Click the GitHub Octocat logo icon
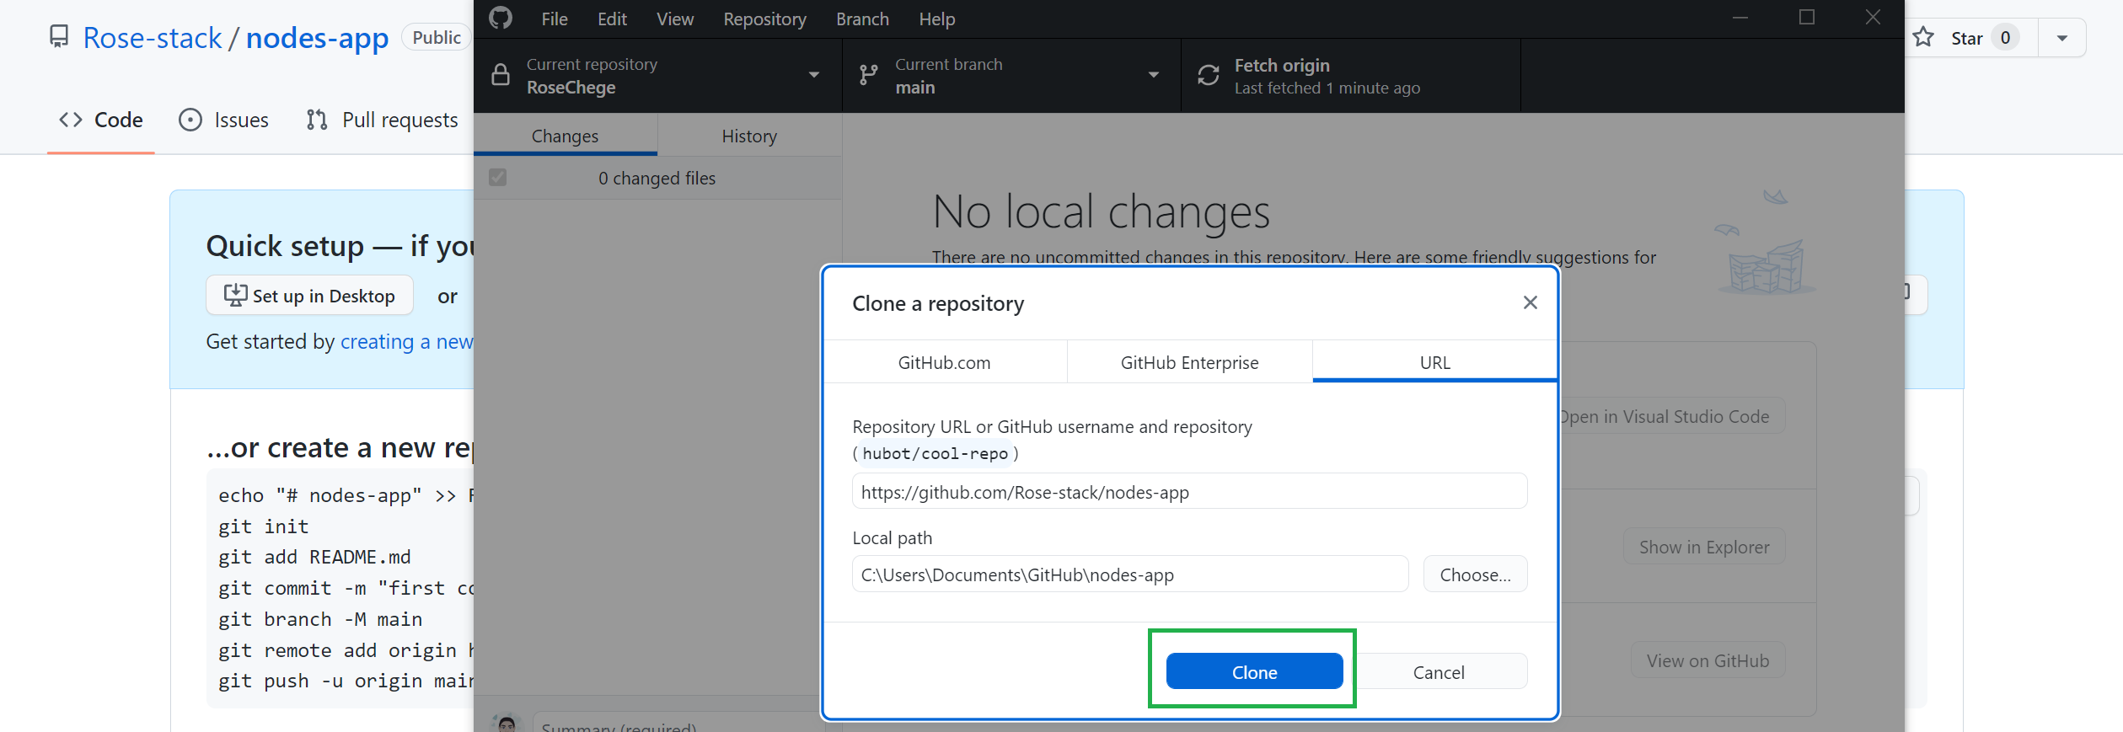This screenshot has width=2123, height=732. (501, 19)
